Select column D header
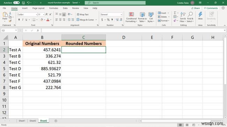This screenshot has height=127, width=227. click(x=124, y=37)
